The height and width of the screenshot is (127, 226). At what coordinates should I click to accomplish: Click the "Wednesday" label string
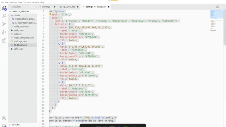point(120,21)
